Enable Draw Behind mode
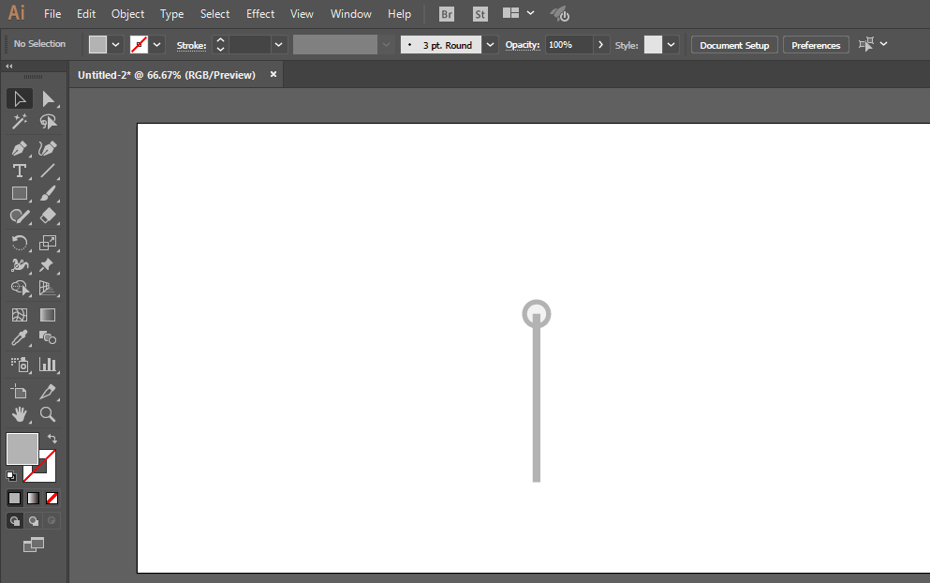Image resolution: width=930 pixels, height=583 pixels. coord(34,520)
